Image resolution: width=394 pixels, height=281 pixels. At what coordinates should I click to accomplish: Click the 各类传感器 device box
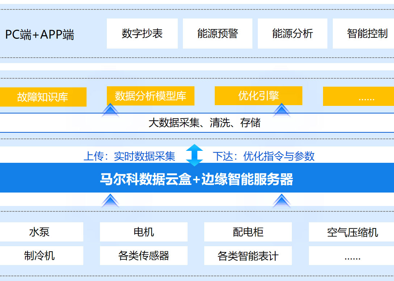144,256
